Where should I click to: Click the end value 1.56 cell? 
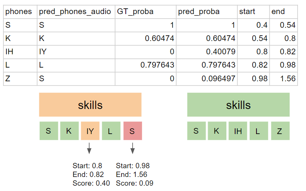[x=284, y=79]
